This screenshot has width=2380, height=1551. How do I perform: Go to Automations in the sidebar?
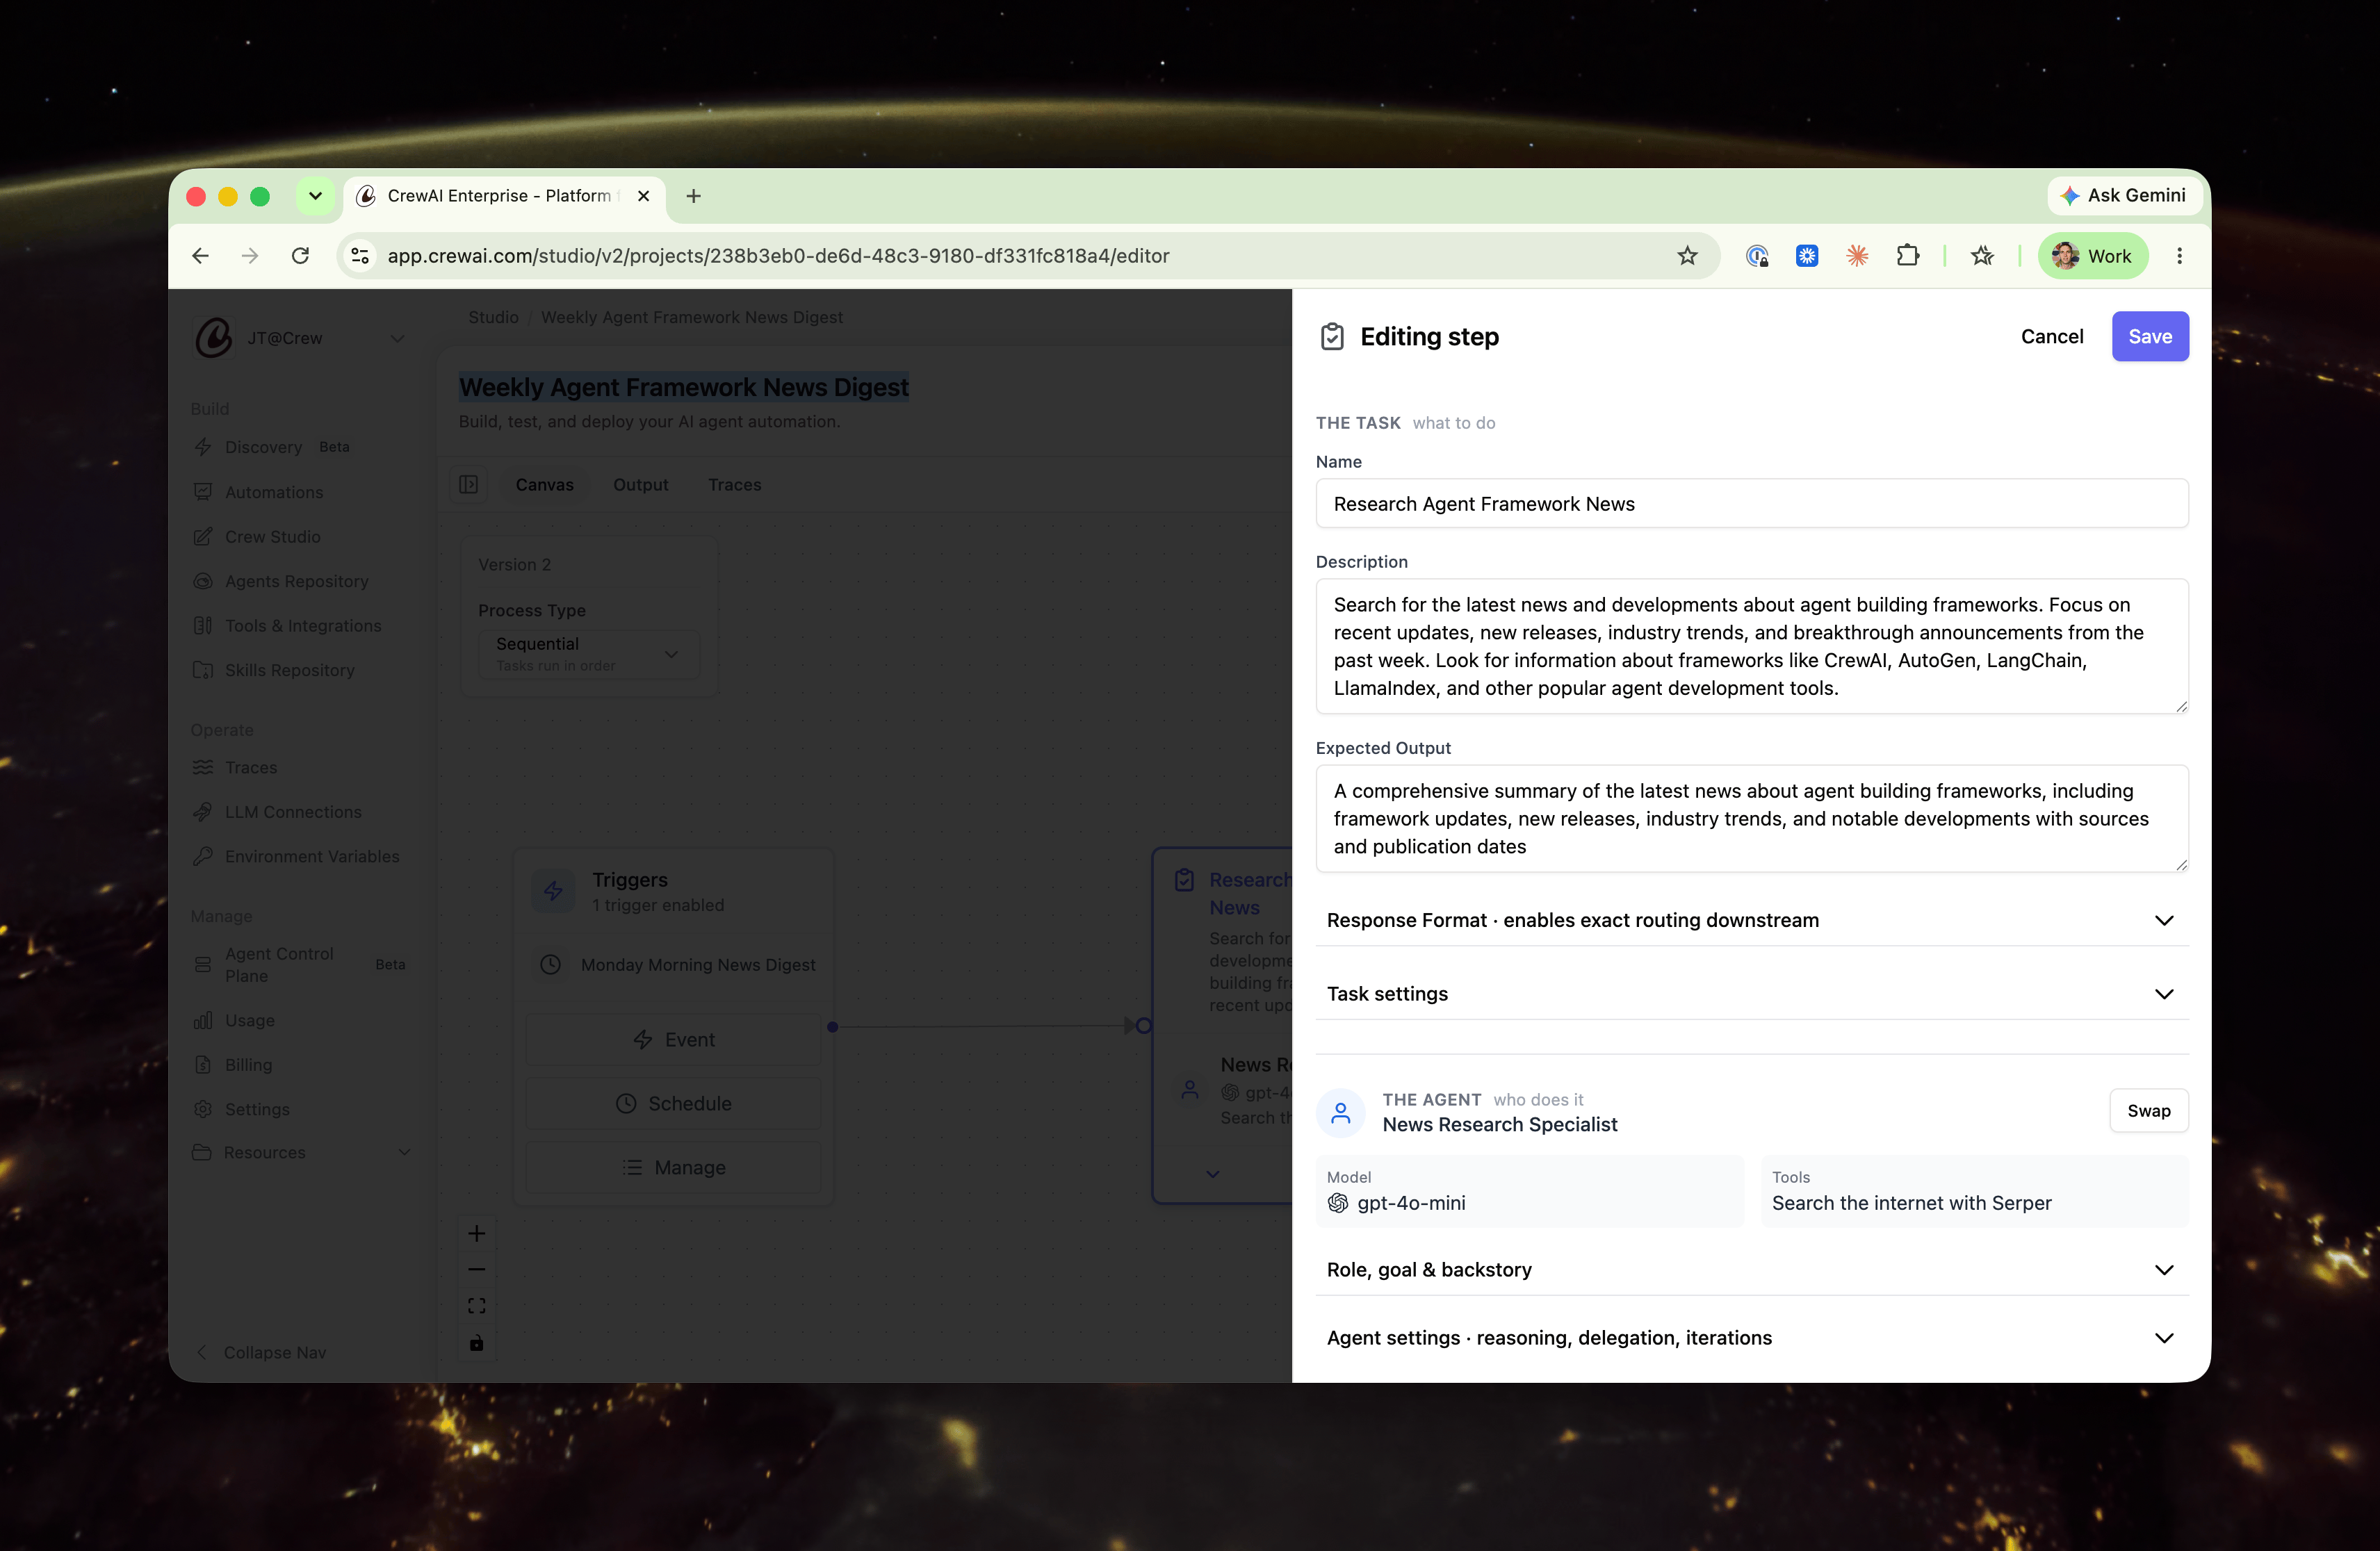coord(273,492)
